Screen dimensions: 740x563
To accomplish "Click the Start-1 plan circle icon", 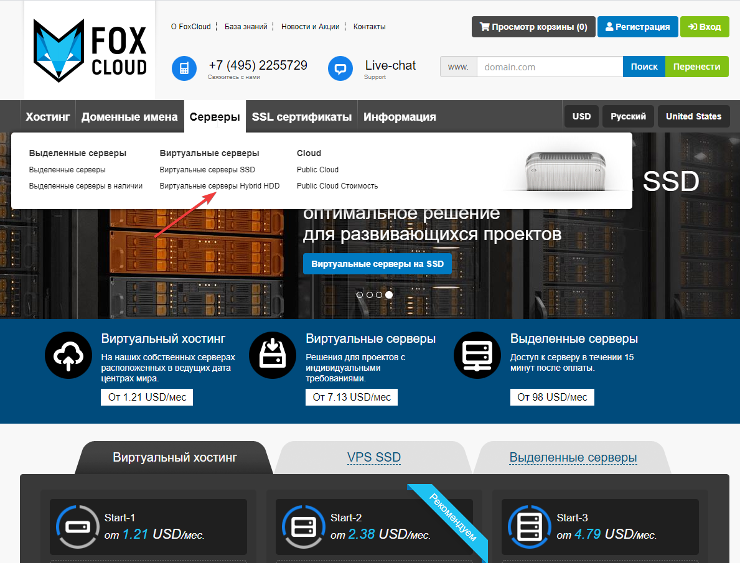I will point(78,526).
